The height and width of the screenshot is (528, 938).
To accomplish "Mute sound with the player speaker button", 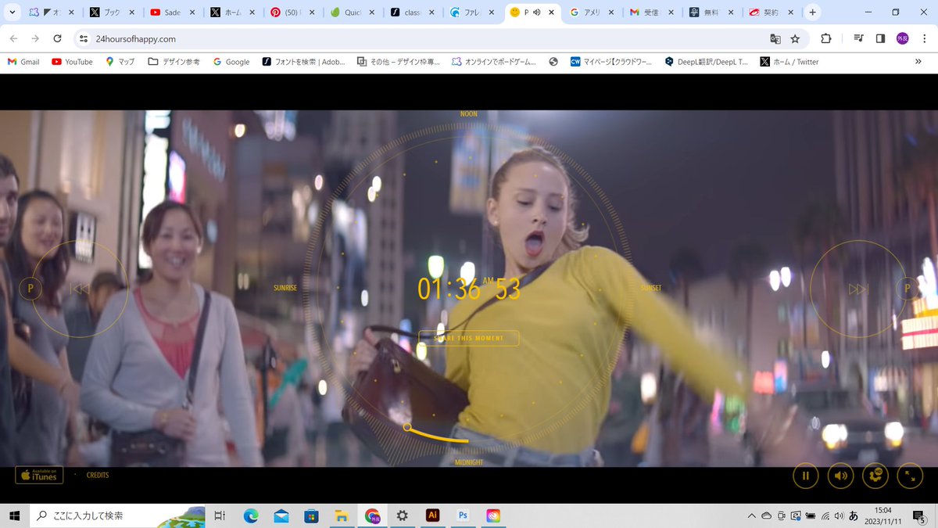I will click(840, 475).
